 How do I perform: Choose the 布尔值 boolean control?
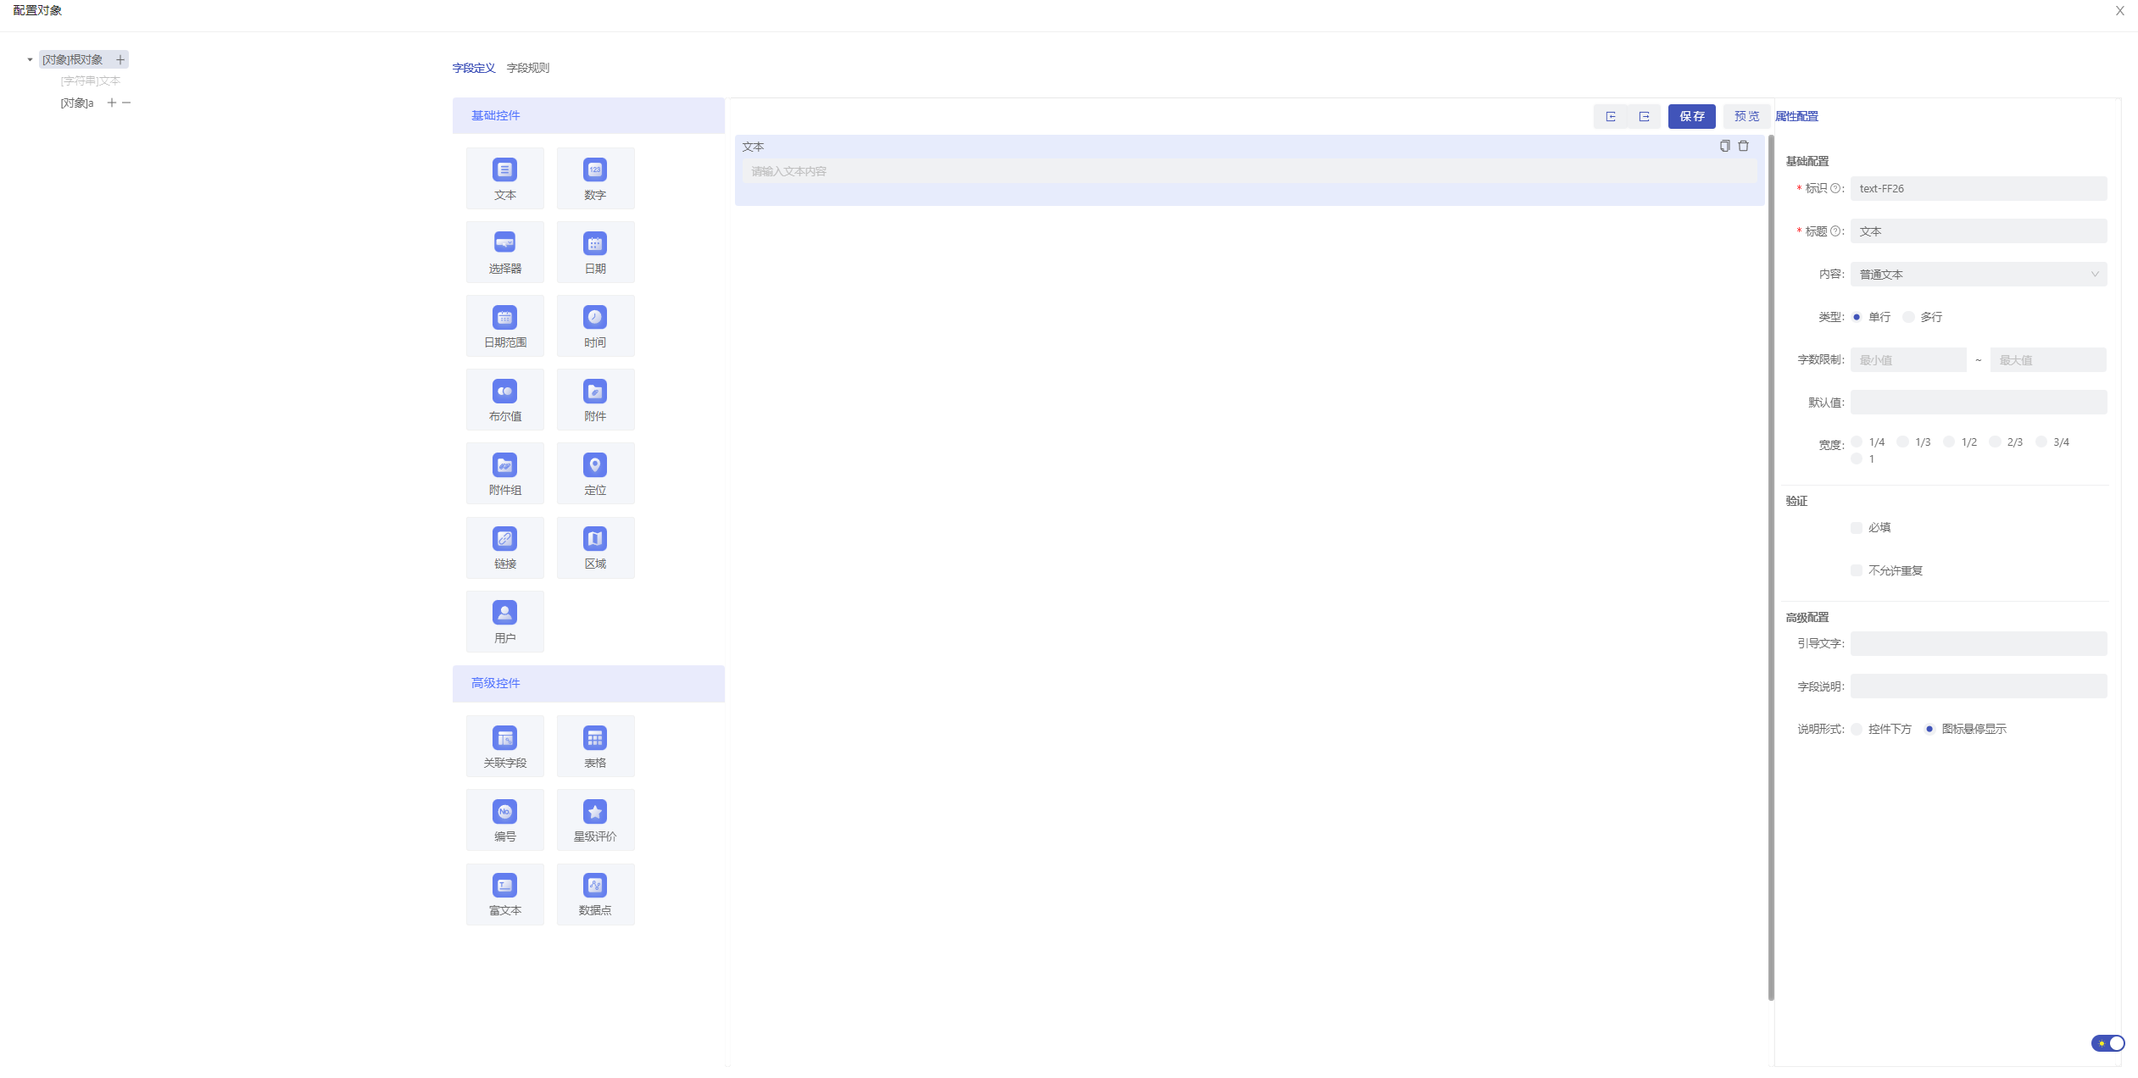pos(504,399)
